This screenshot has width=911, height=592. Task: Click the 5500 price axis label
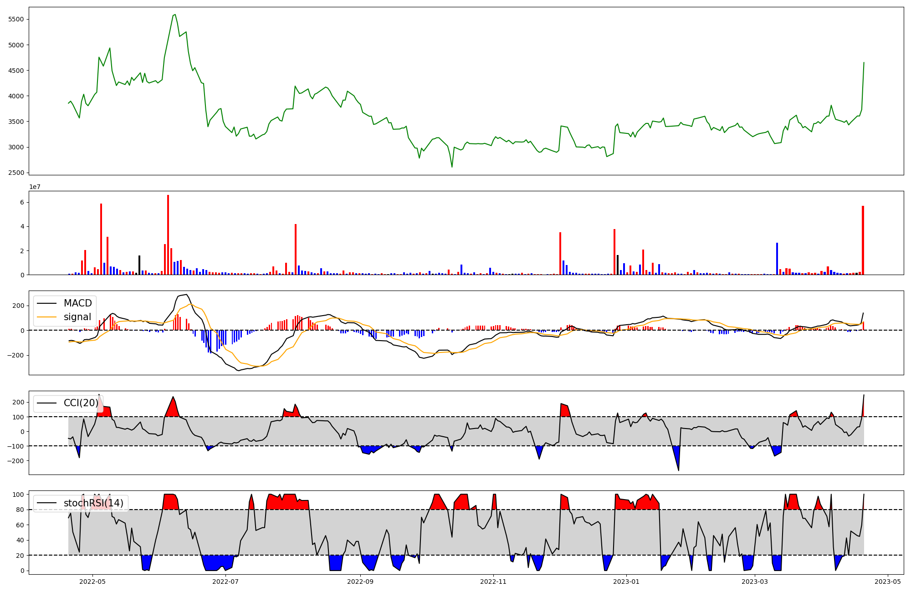(16, 20)
